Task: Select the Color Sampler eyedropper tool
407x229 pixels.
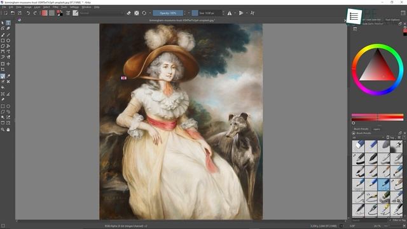Action: 8,76
